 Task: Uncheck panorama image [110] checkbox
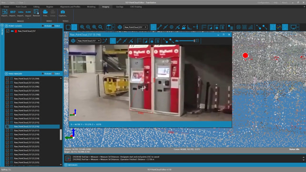[x=8, y=102]
